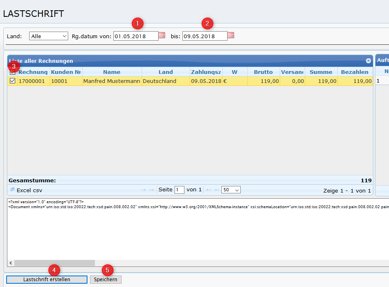Uncheck invoice 17000001 row checkbox
Image resolution: width=389 pixels, height=287 pixels.
(x=12, y=81)
